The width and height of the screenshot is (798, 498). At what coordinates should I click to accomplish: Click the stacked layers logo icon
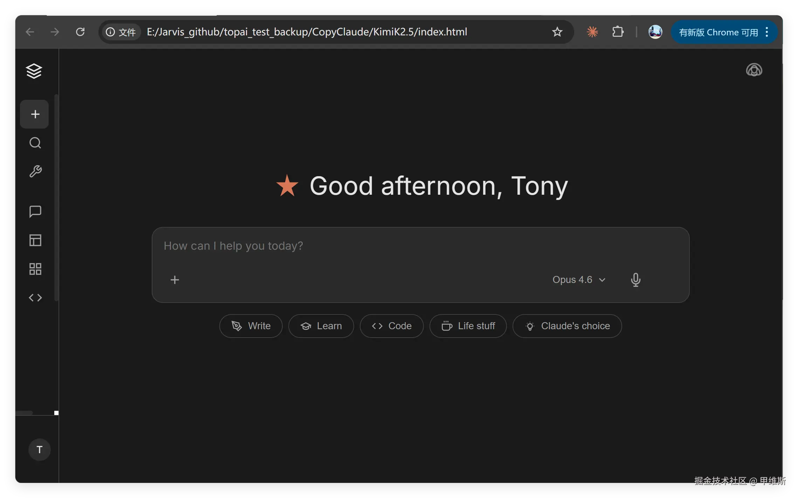coord(34,71)
